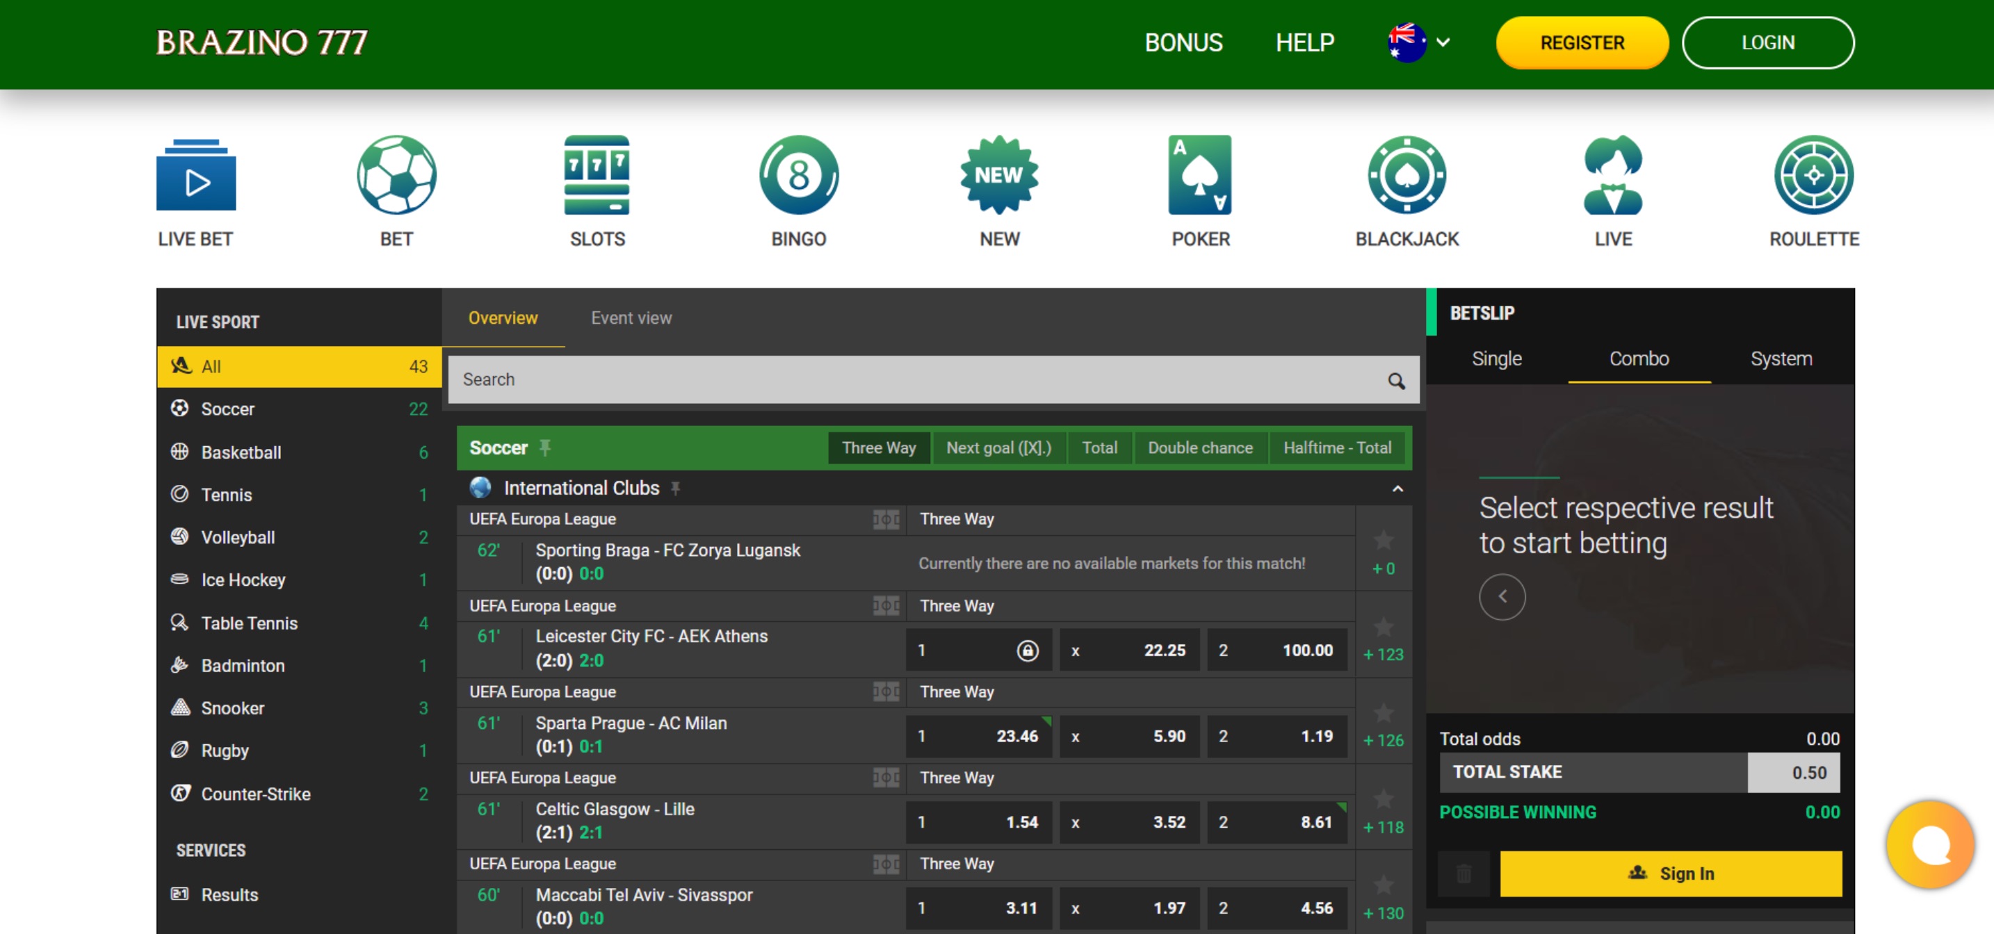Open the NEW games badge icon
This screenshot has width=1994, height=934.
pos(999,175)
